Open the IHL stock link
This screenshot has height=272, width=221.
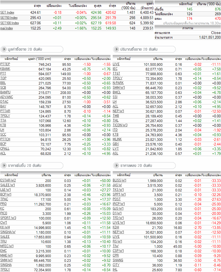click(115, 270)
